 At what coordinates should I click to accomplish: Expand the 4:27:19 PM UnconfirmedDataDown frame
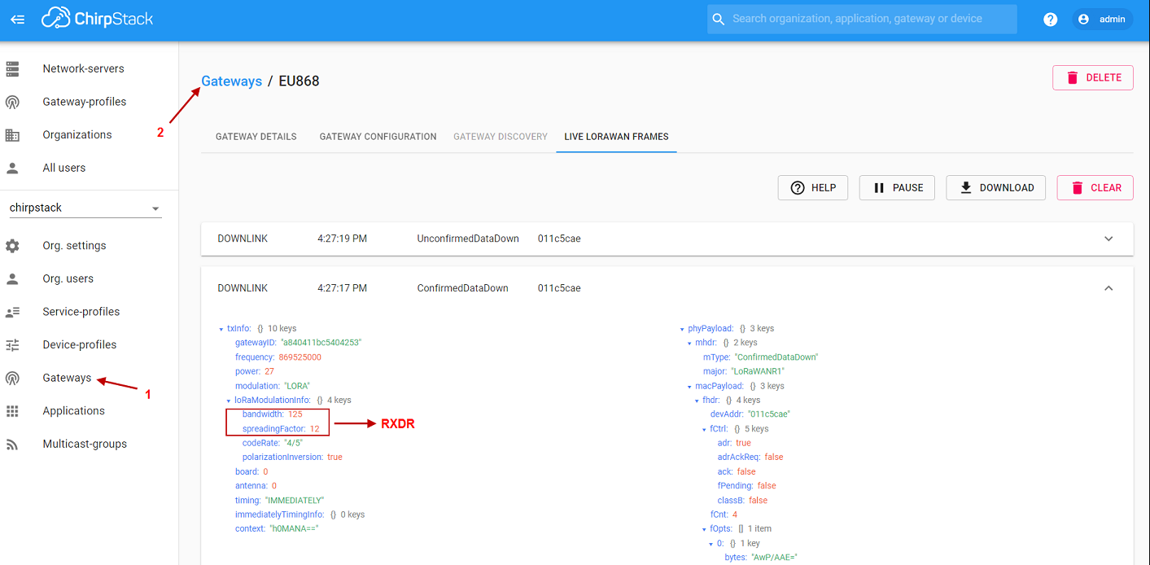tap(1108, 239)
